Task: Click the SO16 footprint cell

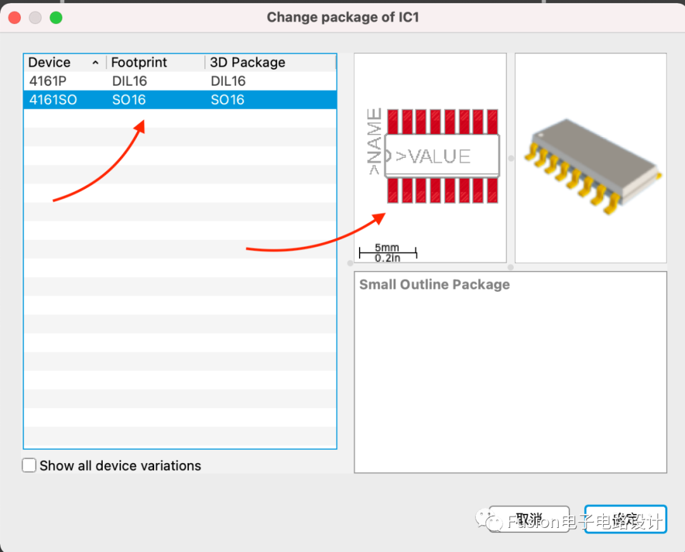Action: coord(129,100)
